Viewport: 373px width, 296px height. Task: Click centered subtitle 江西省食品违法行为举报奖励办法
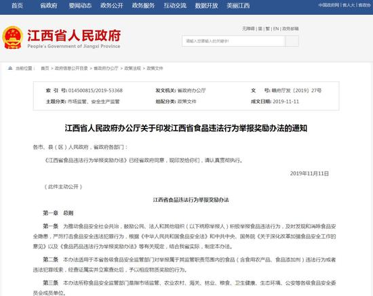coord(191,200)
